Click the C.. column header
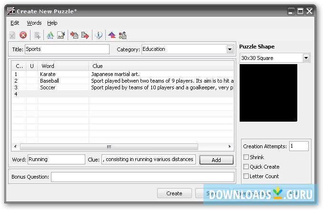The height and width of the screenshot is (210, 323). pyautogui.click(x=19, y=66)
